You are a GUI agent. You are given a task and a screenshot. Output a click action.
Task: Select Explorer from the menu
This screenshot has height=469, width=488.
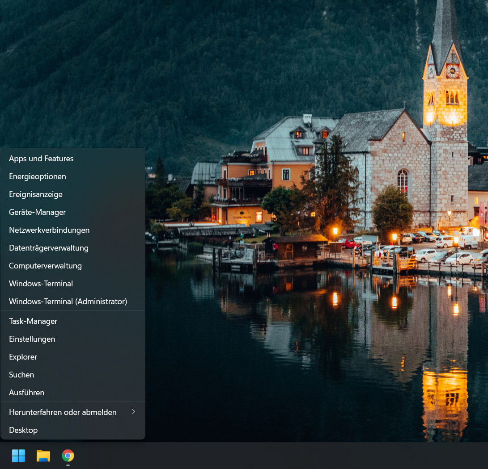tap(73, 357)
